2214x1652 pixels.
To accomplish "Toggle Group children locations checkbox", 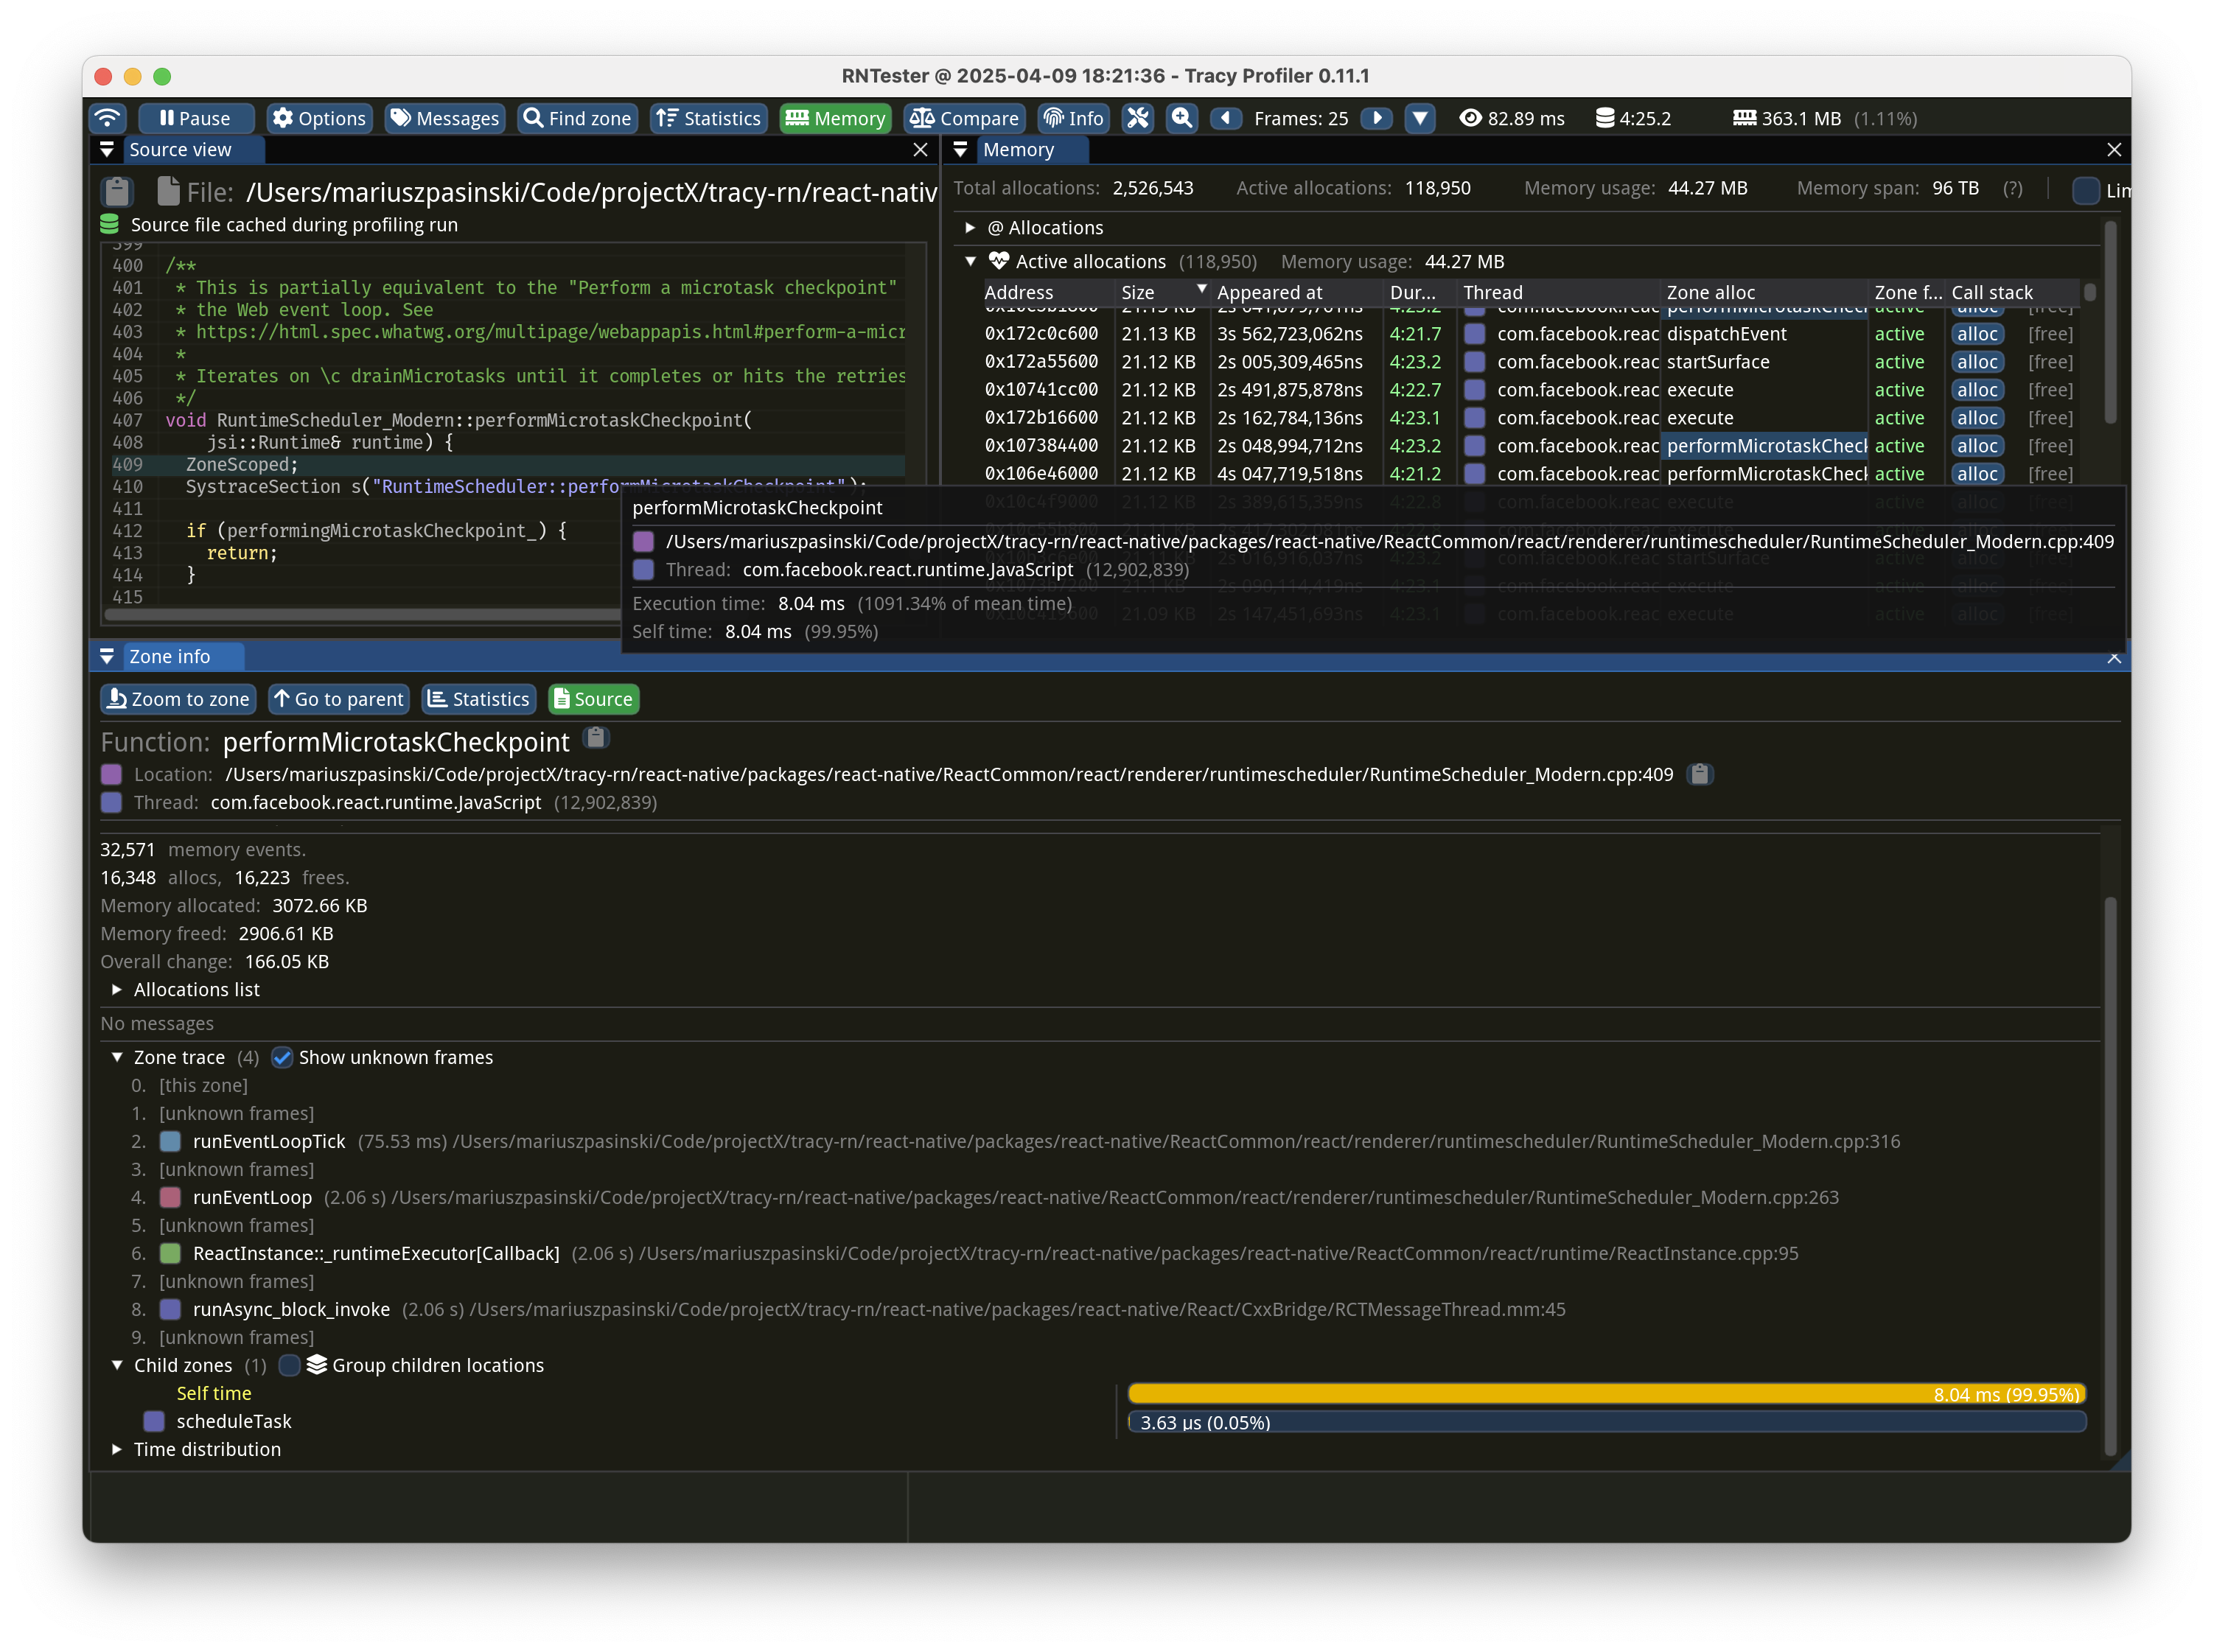I will click(289, 1365).
